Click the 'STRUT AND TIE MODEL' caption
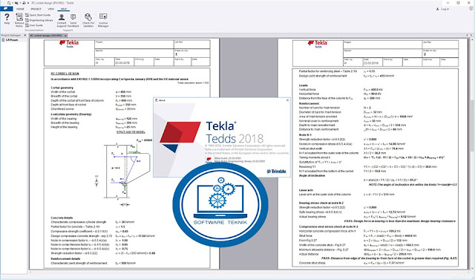The height and width of the screenshot is (280, 475). coord(131,131)
